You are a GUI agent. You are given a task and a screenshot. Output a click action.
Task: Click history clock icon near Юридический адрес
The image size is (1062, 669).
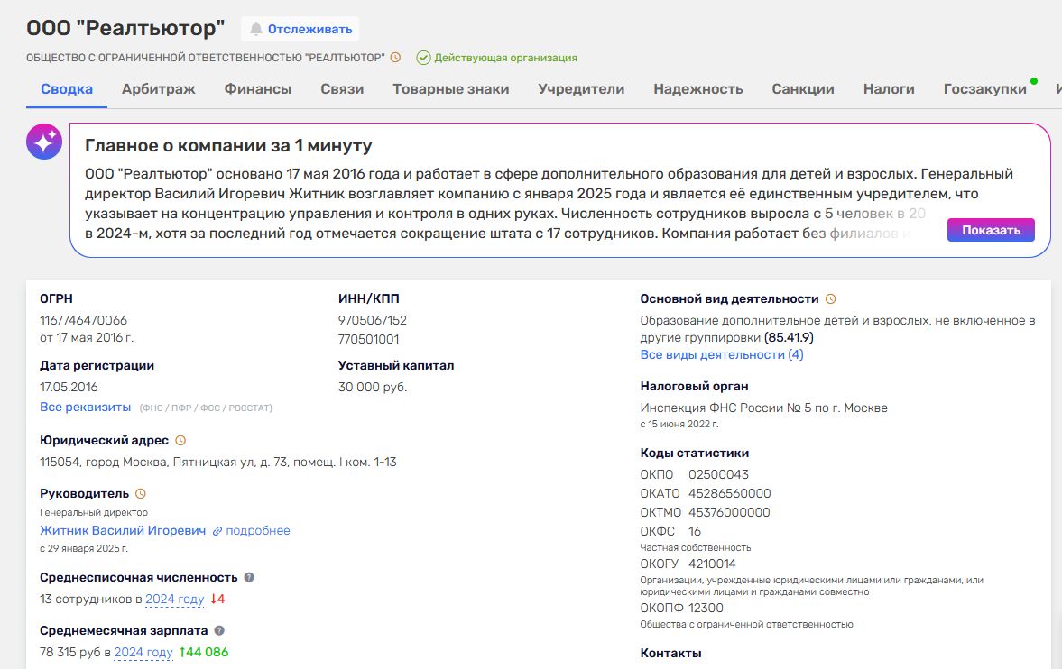click(x=180, y=441)
